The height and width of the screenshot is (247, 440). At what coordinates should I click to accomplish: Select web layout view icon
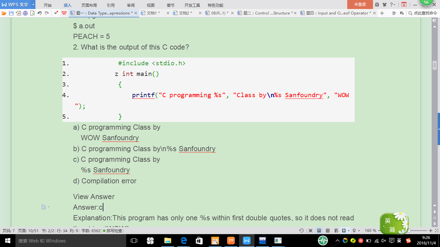[x=336, y=231]
